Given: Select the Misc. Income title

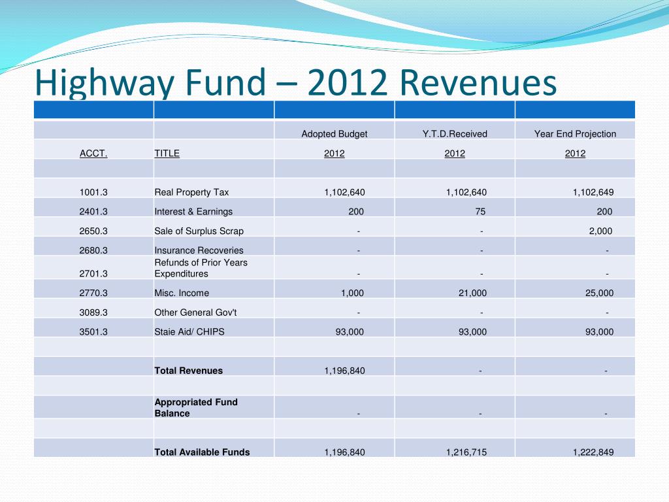Looking at the screenshot, I should click(x=182, y=293).
